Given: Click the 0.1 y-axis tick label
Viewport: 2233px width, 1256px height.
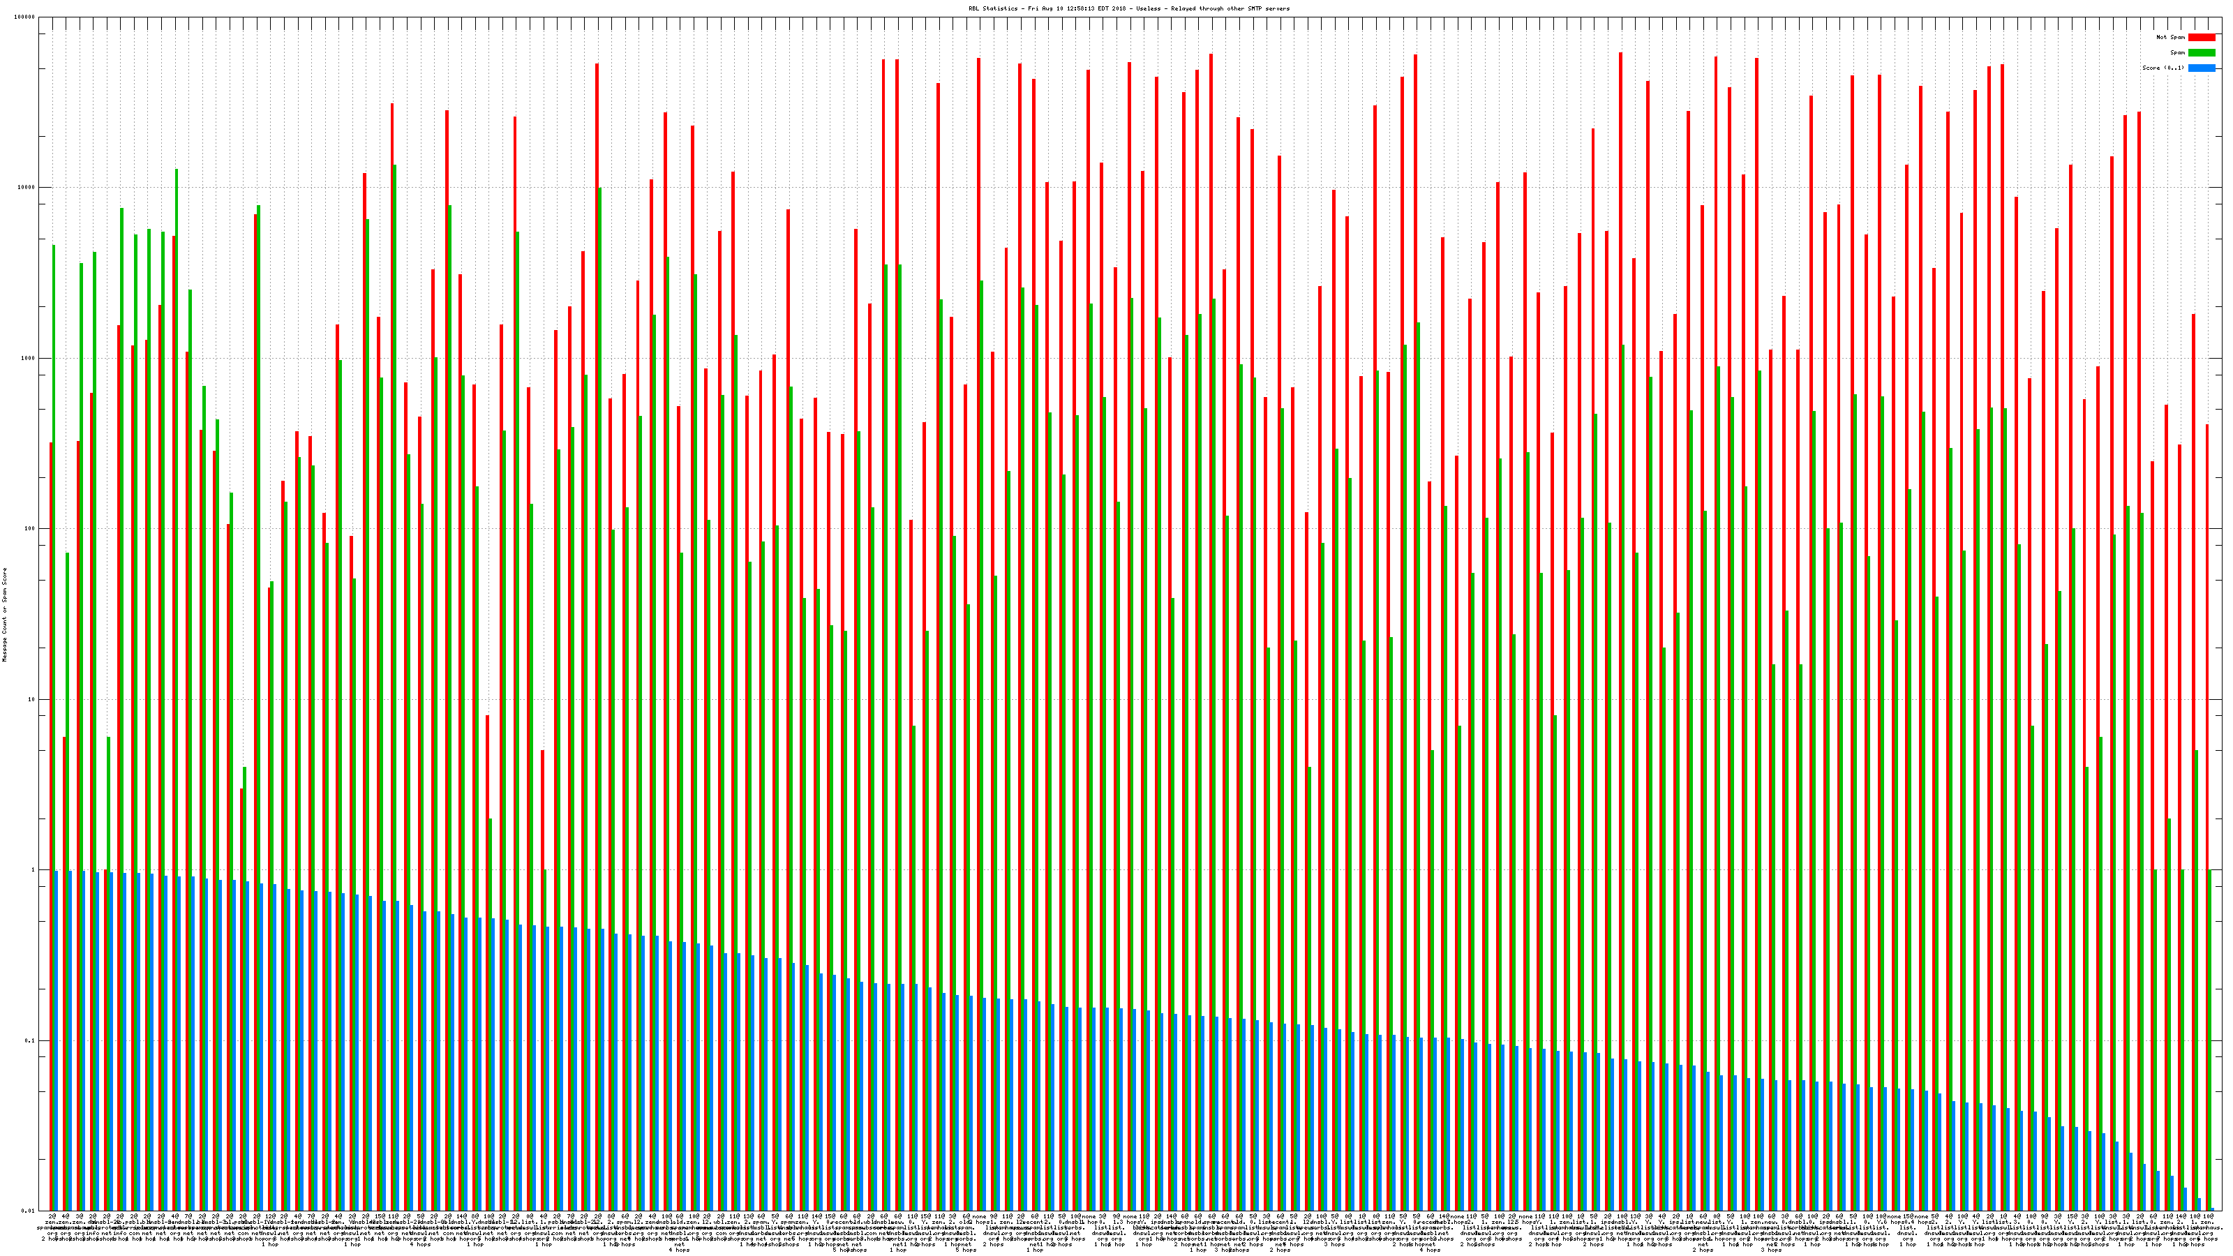Looking at the screenshot, I should (30, 1041).
